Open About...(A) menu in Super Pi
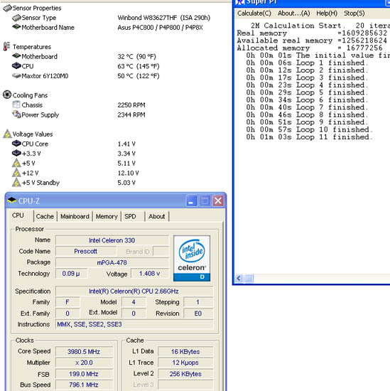 tap(294, 14)
